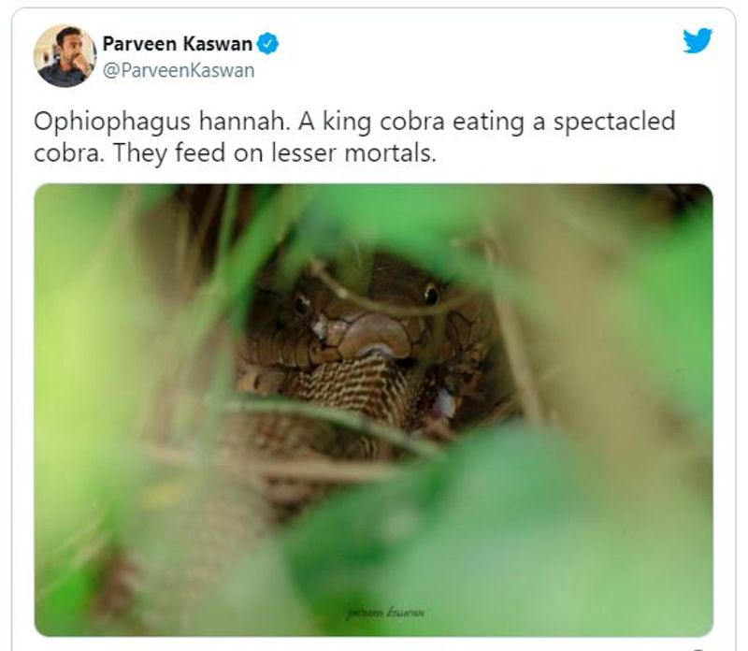Click the king cobra's left eye in photo
This screenshot has height=651, width=748.
point(302,304)
